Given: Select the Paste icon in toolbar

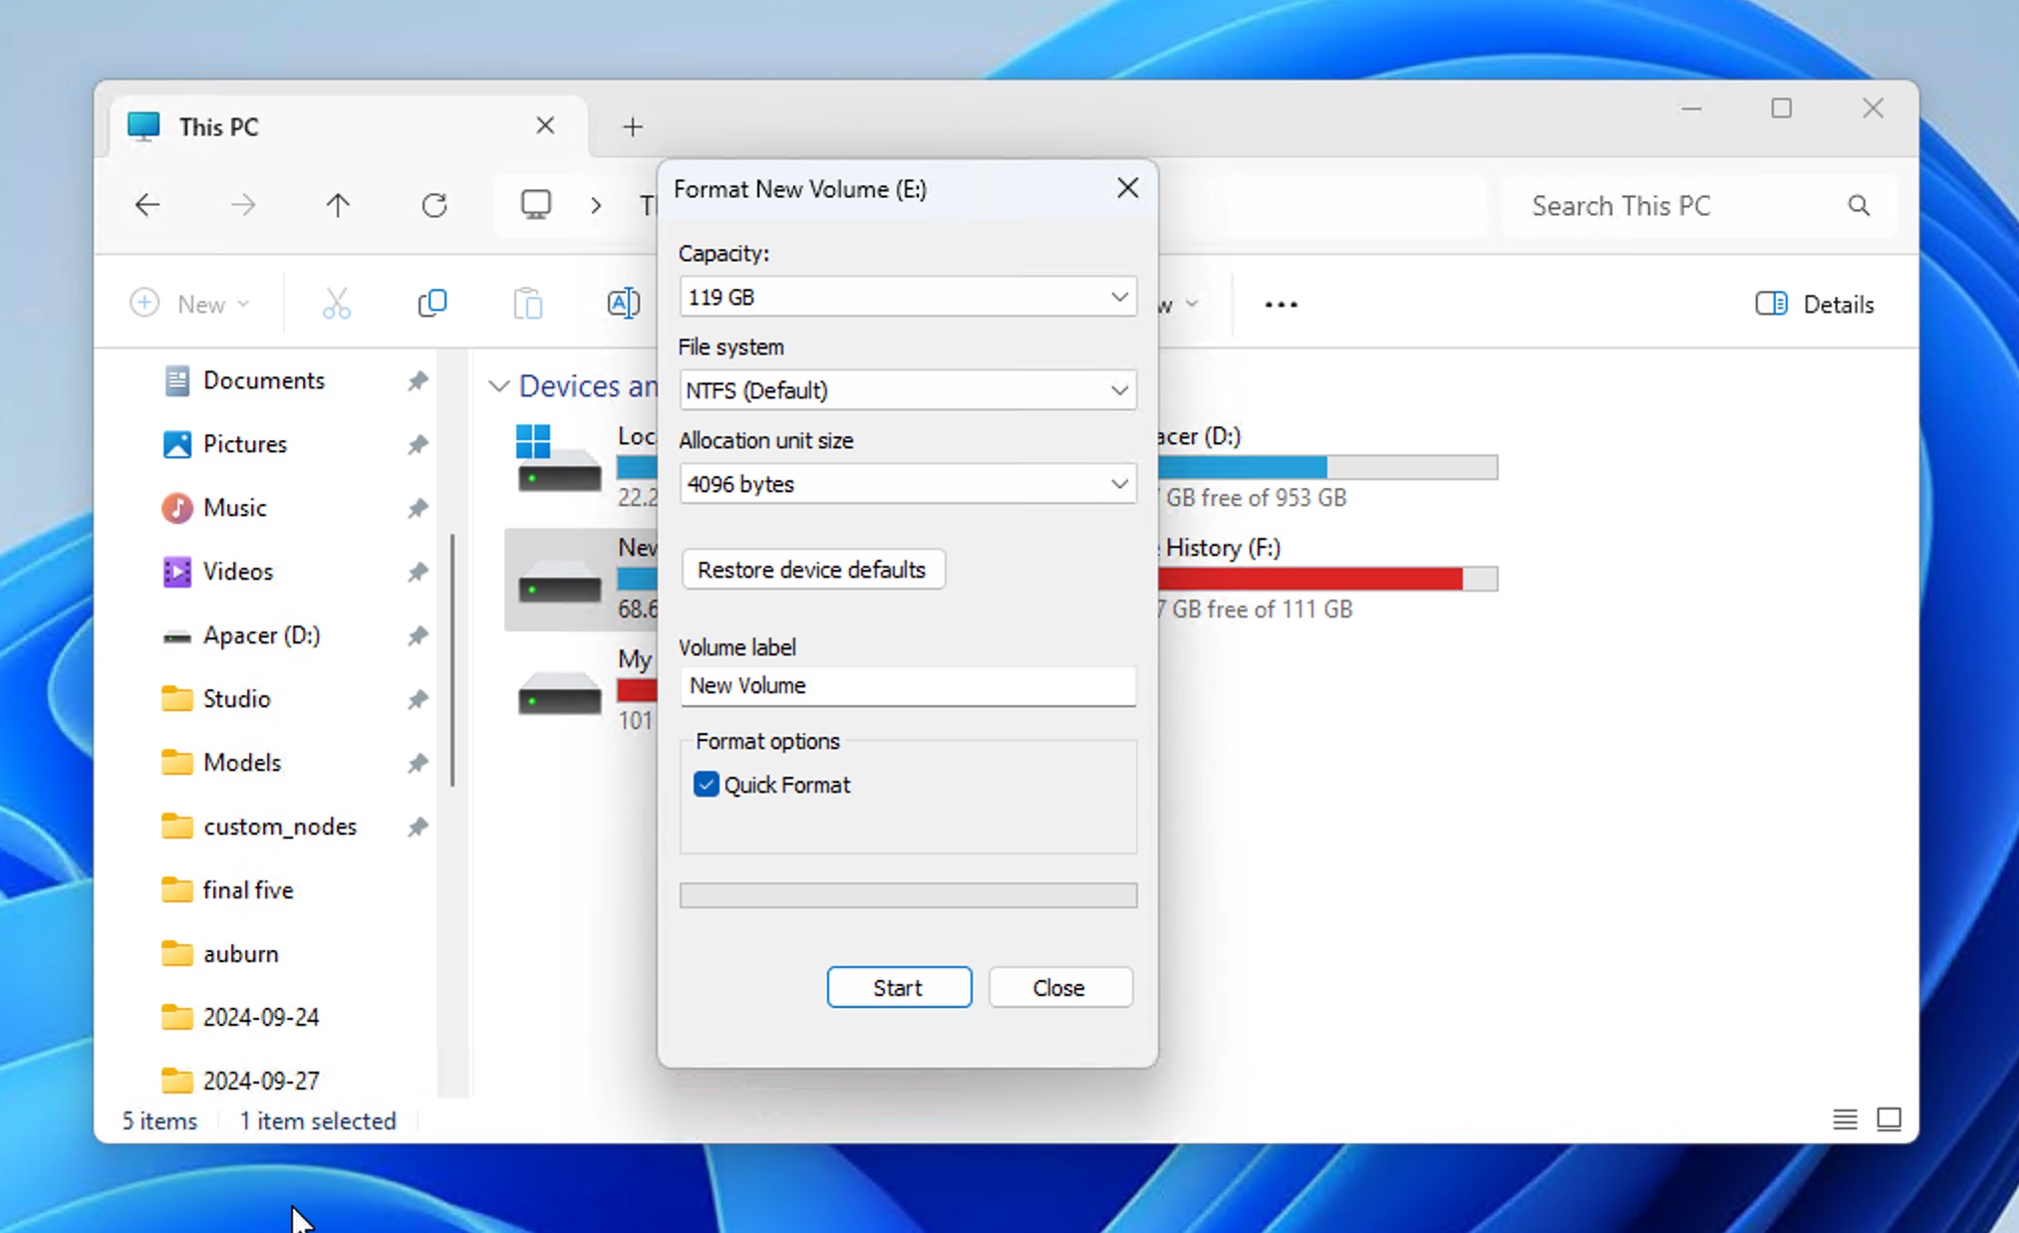Looking at the screenshot, I should tap(528, 303).
